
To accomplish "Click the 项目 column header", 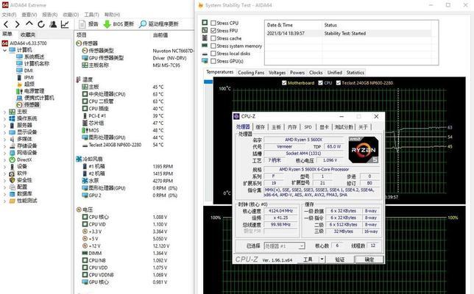I will tap(82, 35).
